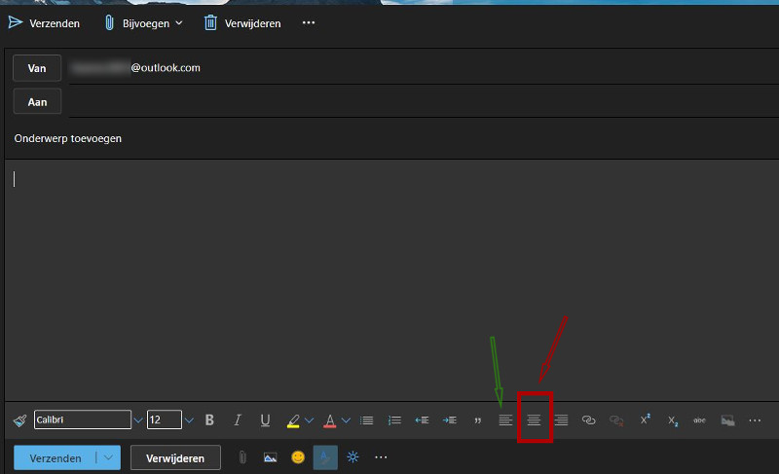Open the Bijvoegen menu at top
This screenshot has height=474, width=779.
(144, 23)
